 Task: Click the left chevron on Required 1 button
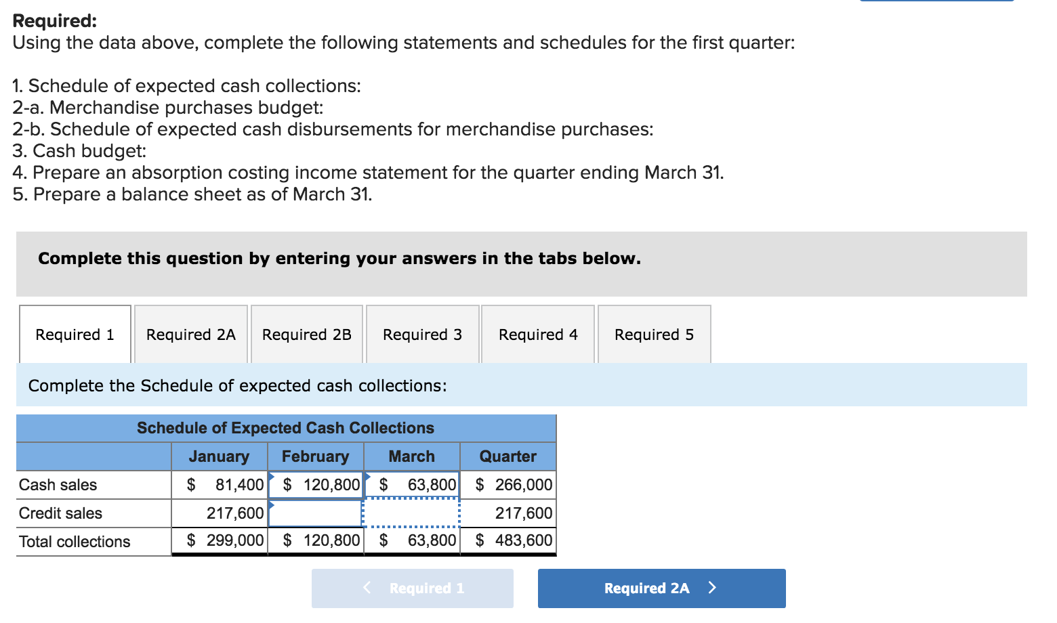point(367,588)
